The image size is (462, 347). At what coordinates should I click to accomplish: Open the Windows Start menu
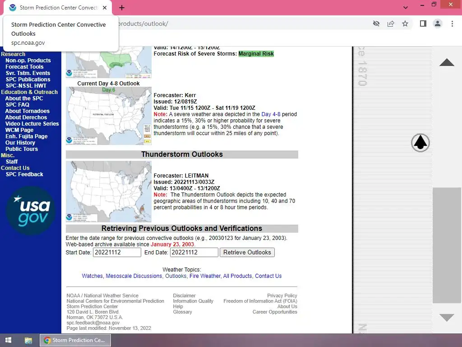(x=8, y=340)
